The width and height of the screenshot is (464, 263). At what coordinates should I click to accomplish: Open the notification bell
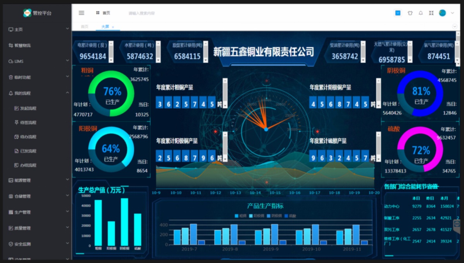pyautogui.click(x=421, y=13)
